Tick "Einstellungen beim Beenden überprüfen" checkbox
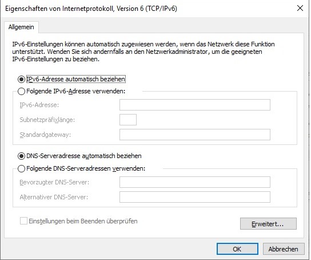 [x=23, y=221]
